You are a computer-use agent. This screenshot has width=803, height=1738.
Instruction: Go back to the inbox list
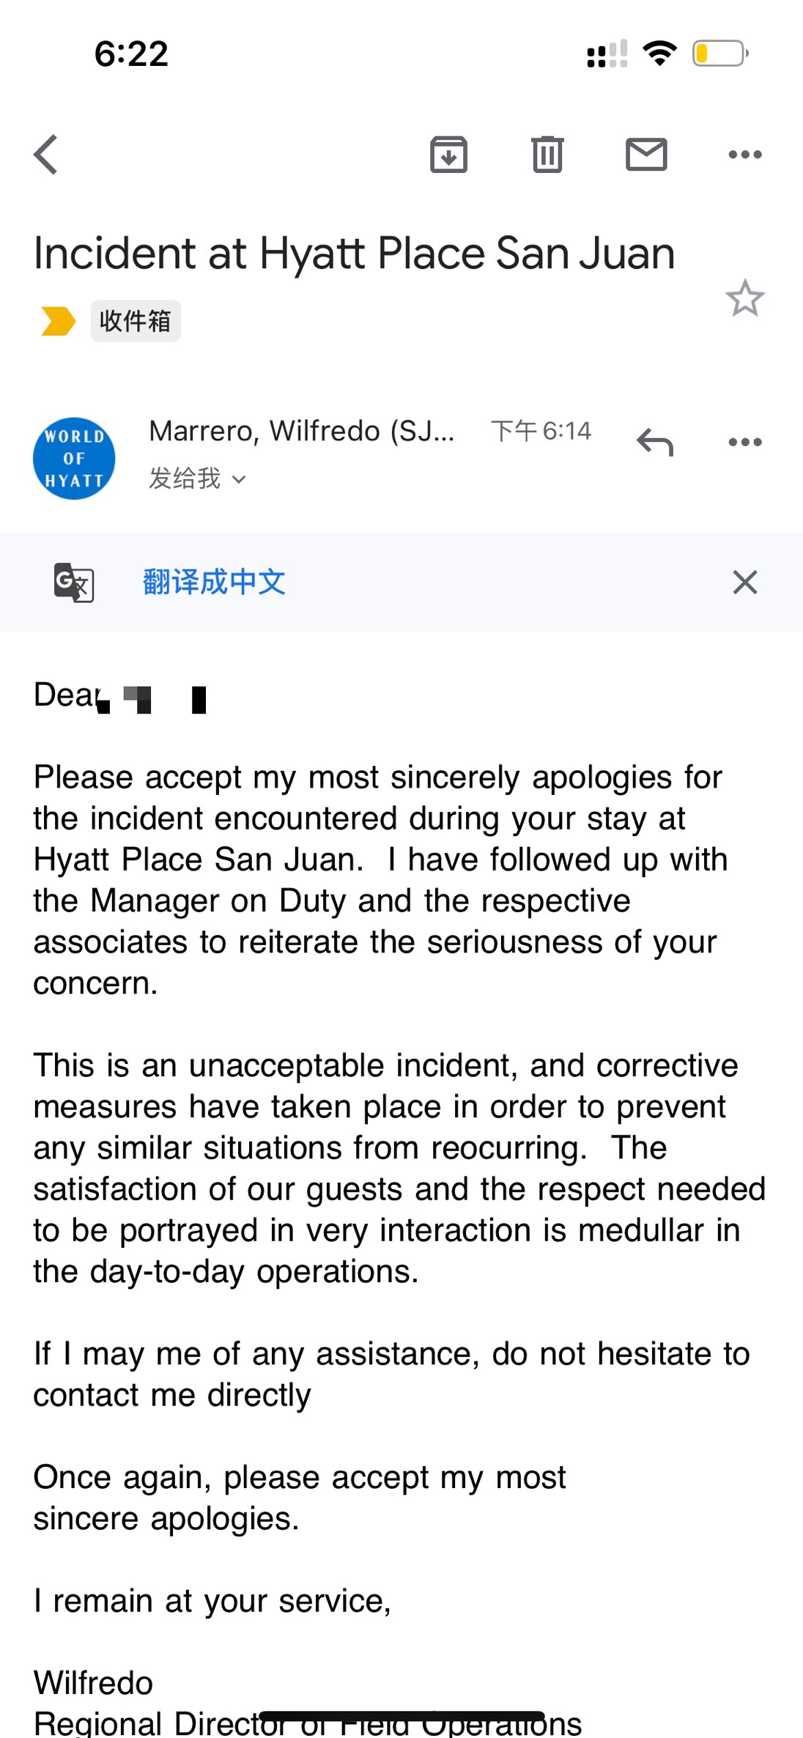click(x=46, y=155)
